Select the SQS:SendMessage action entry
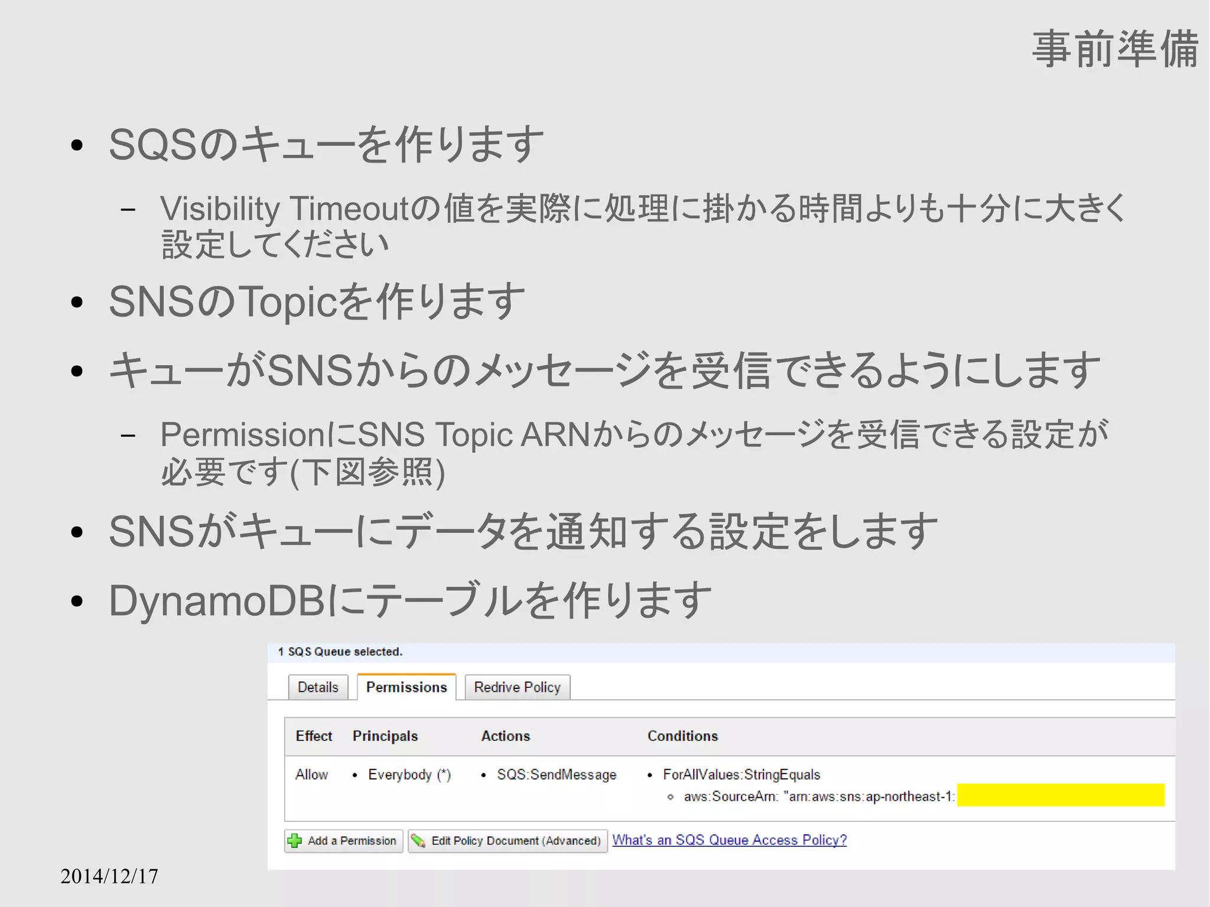 tap(557, 775)
